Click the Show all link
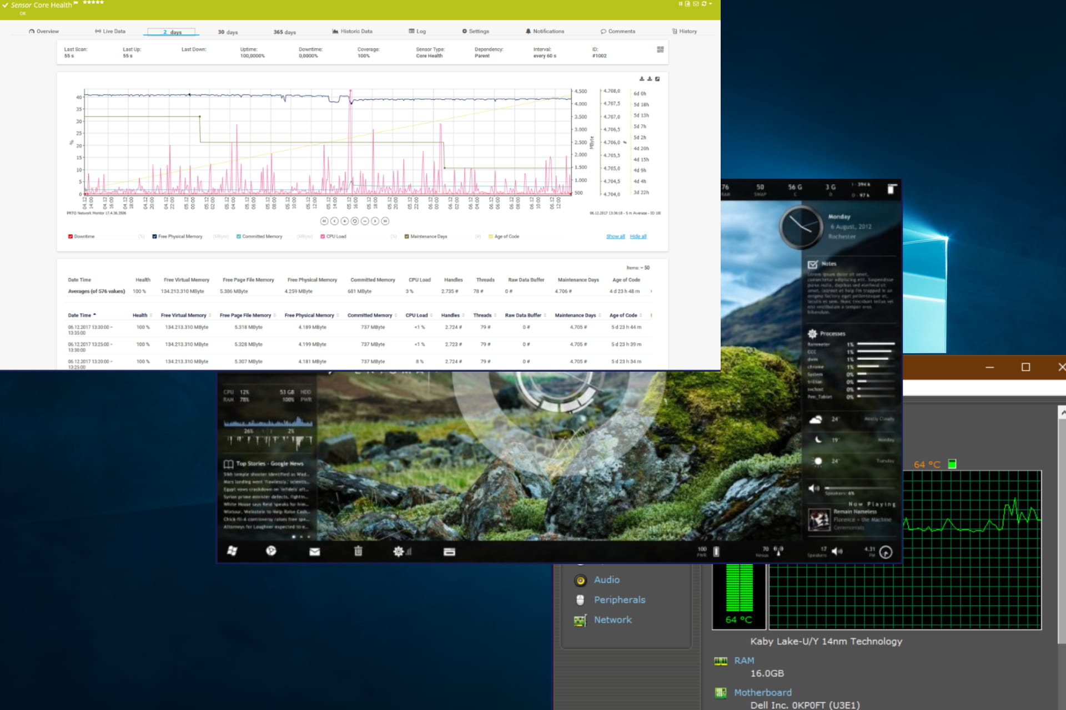The width and height of the screenshot is (1066, 710). coord(615,236)
